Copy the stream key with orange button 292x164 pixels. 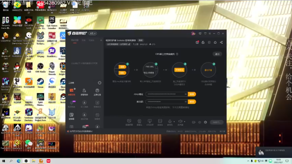(192, 102)
